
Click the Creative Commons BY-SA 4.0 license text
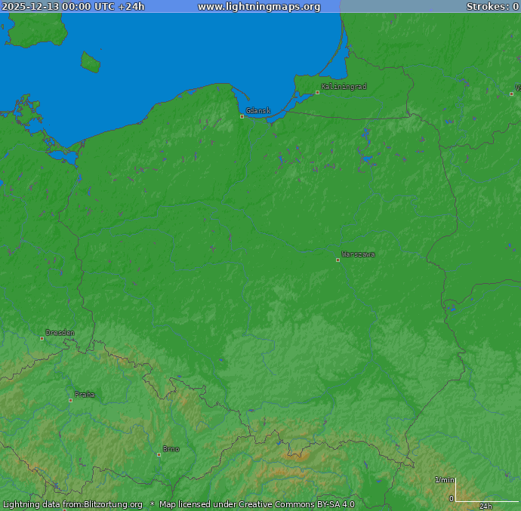(x=297, y=504)
